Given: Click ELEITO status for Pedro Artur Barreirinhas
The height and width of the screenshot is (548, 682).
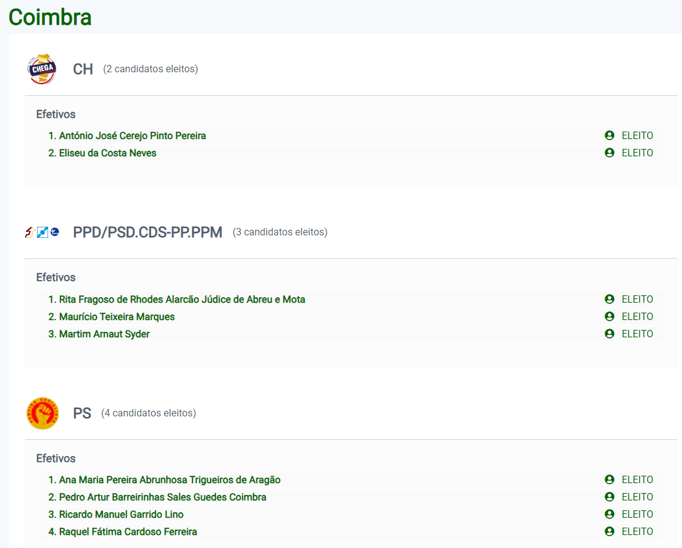Looking at the screenshot, I should tap(637, 497).
